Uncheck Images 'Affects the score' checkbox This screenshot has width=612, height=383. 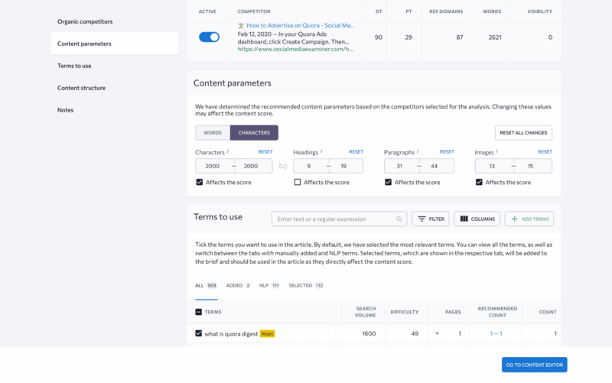coord(479,183)
